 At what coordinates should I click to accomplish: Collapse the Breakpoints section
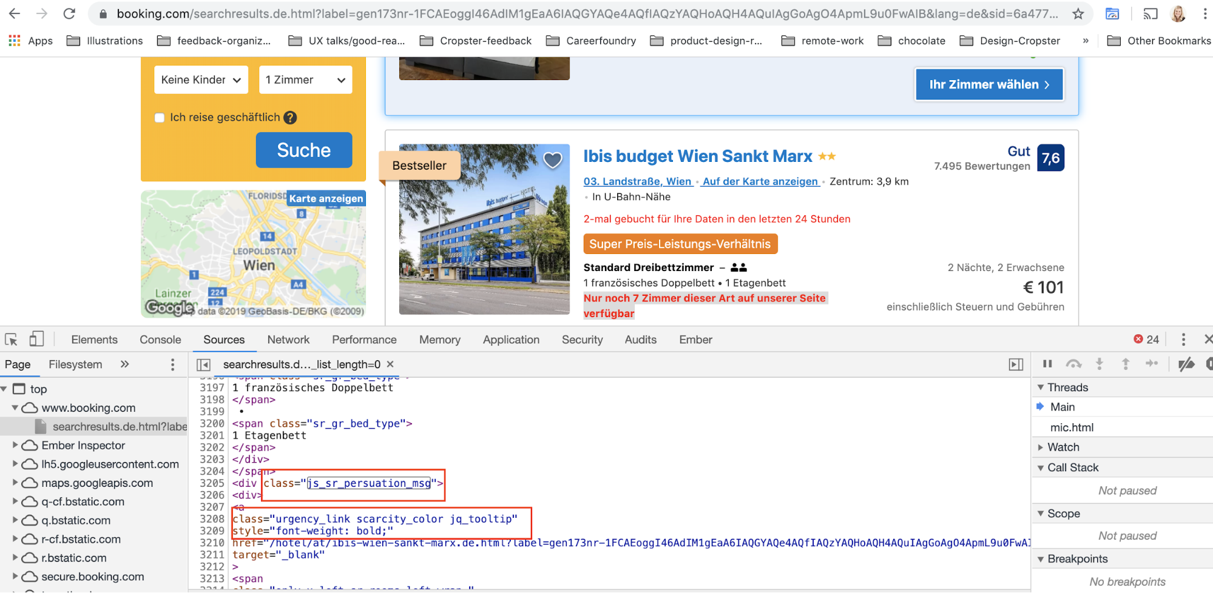coord(1041,559)
